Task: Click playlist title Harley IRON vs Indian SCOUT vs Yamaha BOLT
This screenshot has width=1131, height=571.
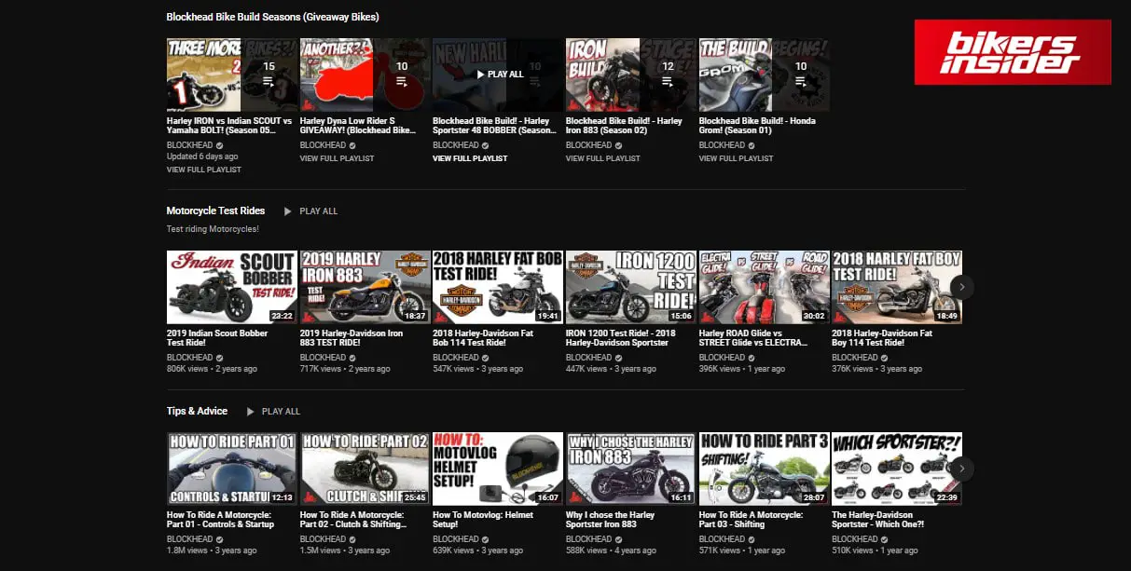Action: pyautogui.click(x=229, y=126)
